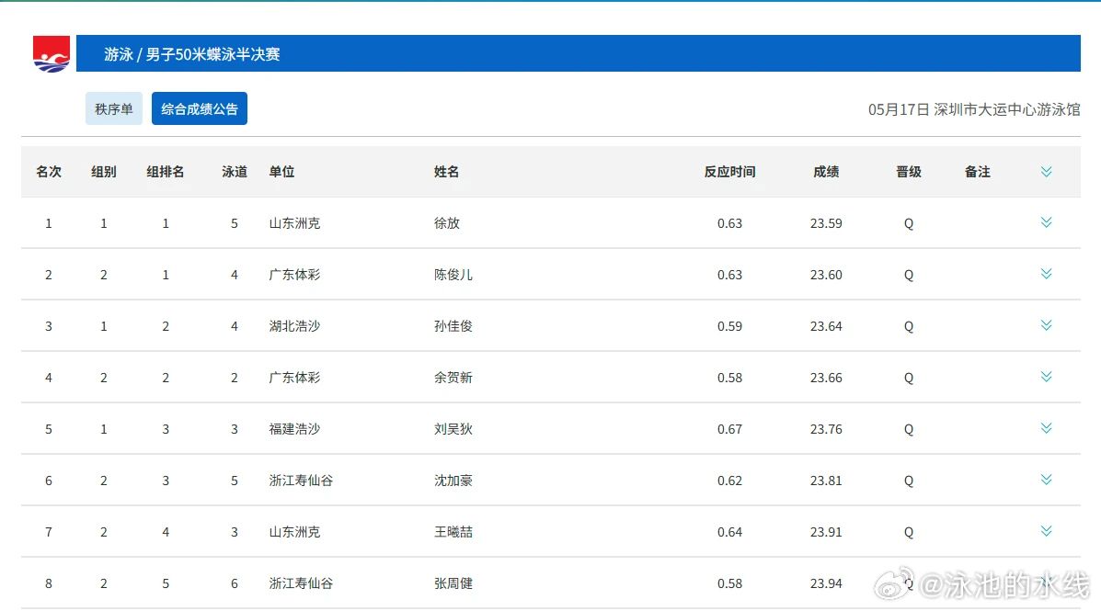Expand details for 沈加豪 row
The height and width of the screenshot is (611, 1101).
pos(1046,480)
